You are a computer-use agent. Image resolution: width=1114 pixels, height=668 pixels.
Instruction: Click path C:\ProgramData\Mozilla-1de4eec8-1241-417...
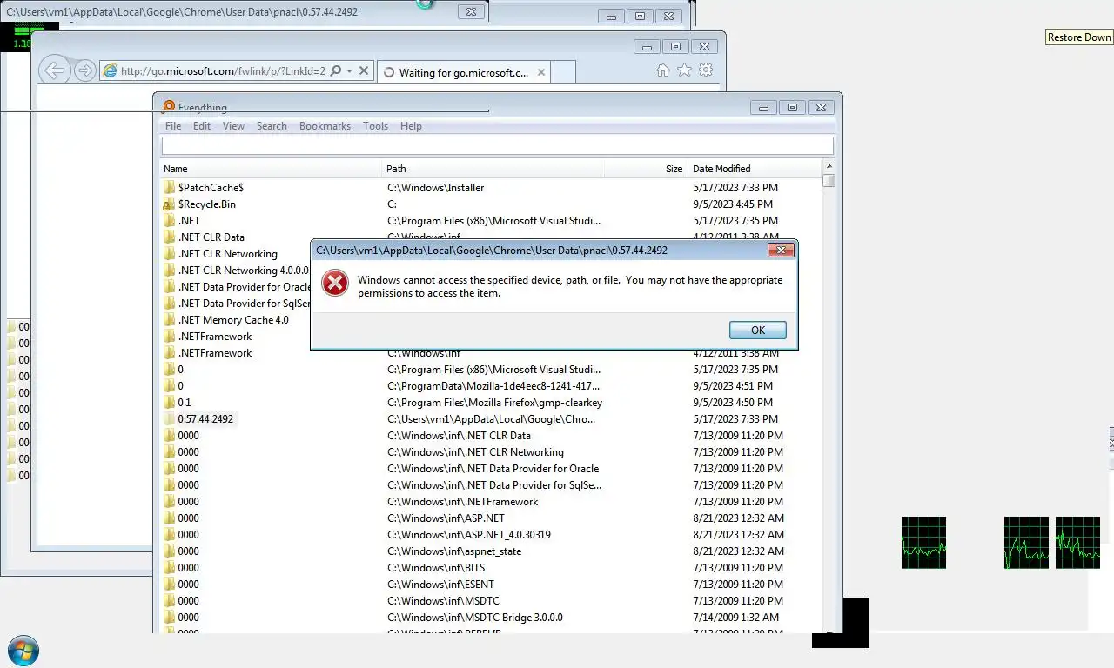[x=493, y=386]
